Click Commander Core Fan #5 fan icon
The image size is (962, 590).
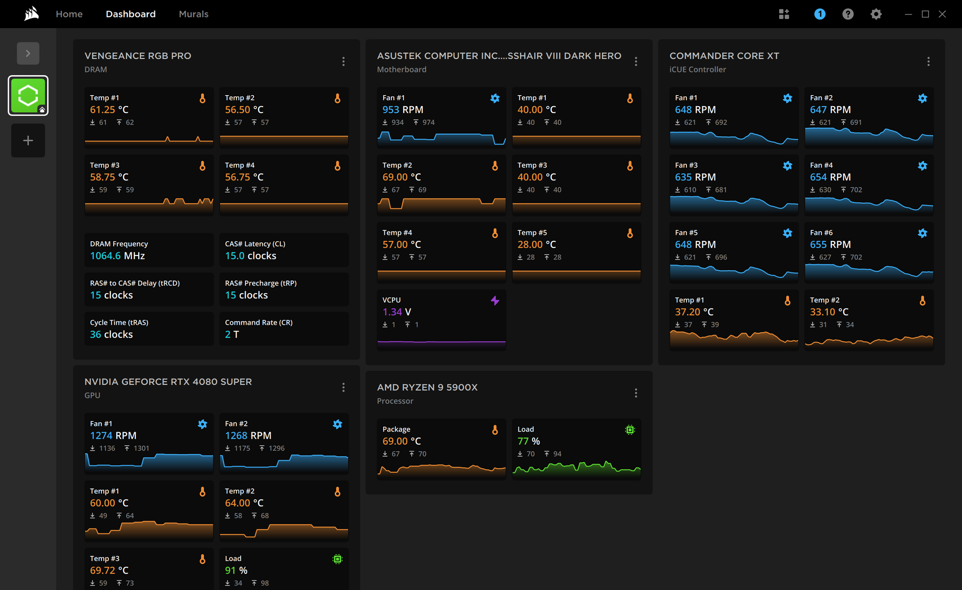(x=788, y=233)
